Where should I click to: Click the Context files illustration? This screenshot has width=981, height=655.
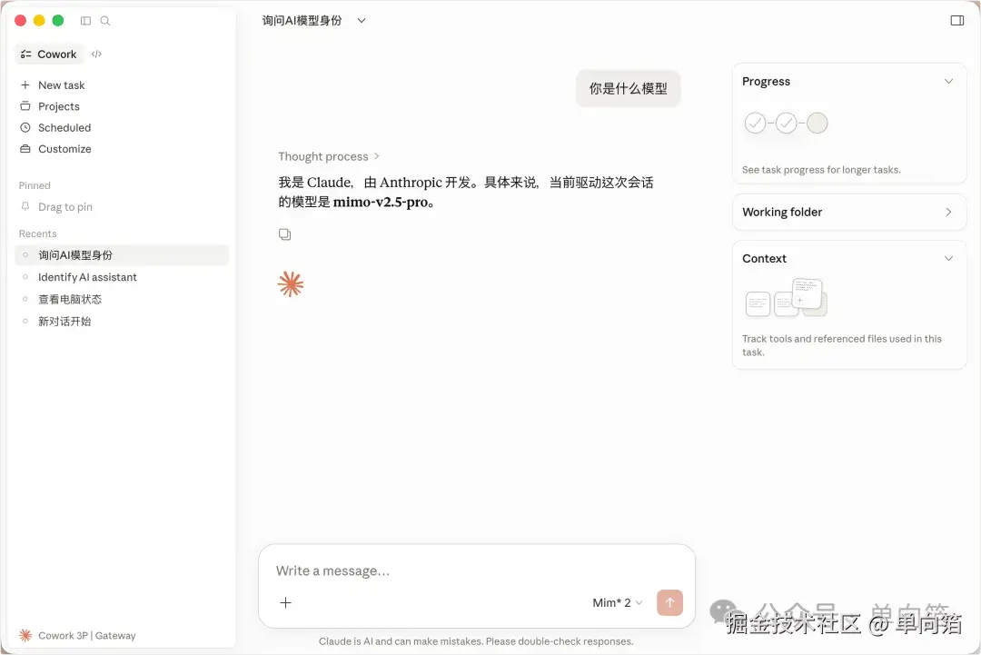click(787, 298)
